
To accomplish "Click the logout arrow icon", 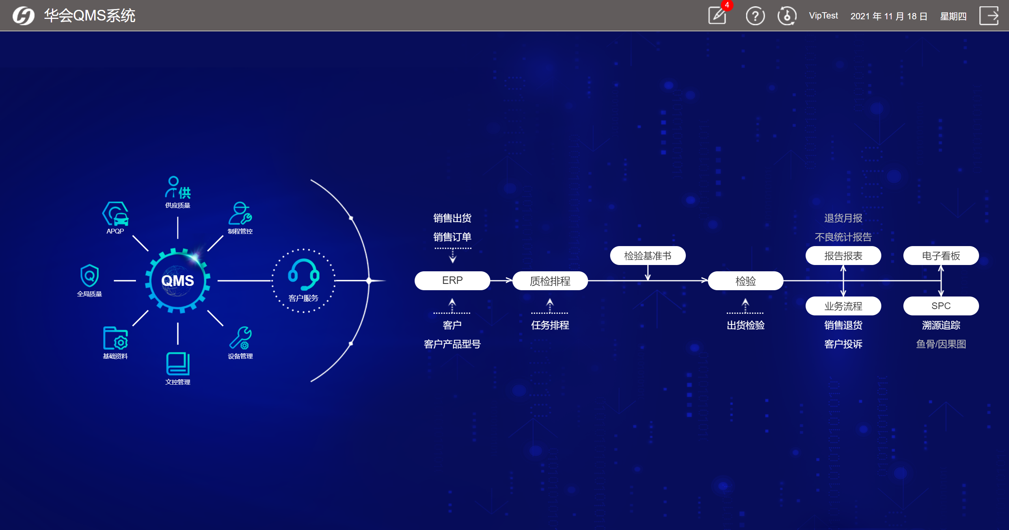I will [989, 16].
